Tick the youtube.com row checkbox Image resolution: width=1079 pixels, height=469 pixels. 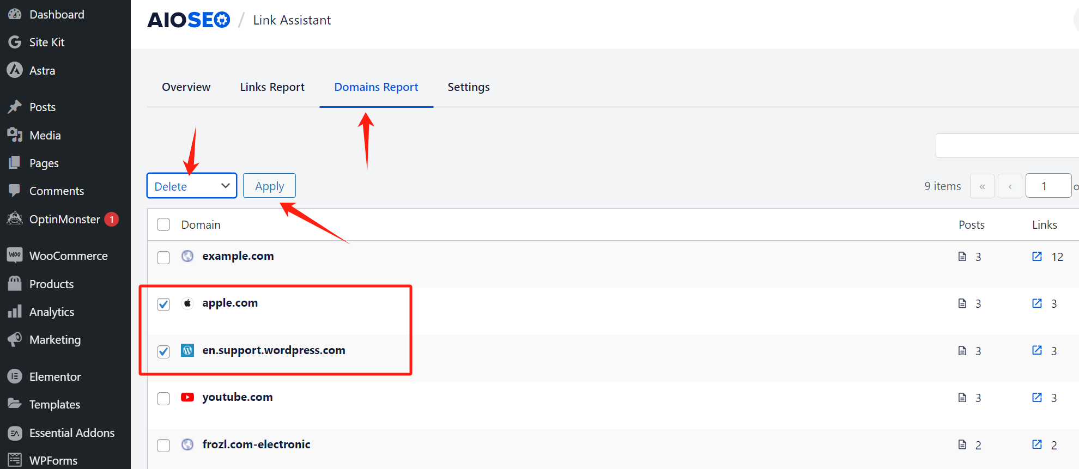[163, 398]
